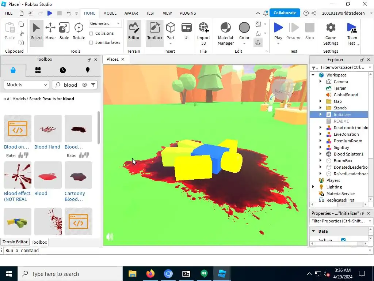Click the quick-access play arrow
Image resolution: width=374 pixels, height=281 pixels.
pyautogui.click(x=50, y=13)
